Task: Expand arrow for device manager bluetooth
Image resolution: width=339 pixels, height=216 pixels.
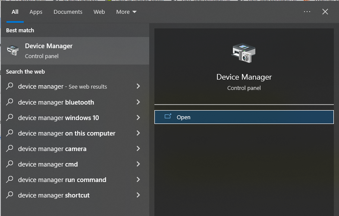Action: (138, 102)
